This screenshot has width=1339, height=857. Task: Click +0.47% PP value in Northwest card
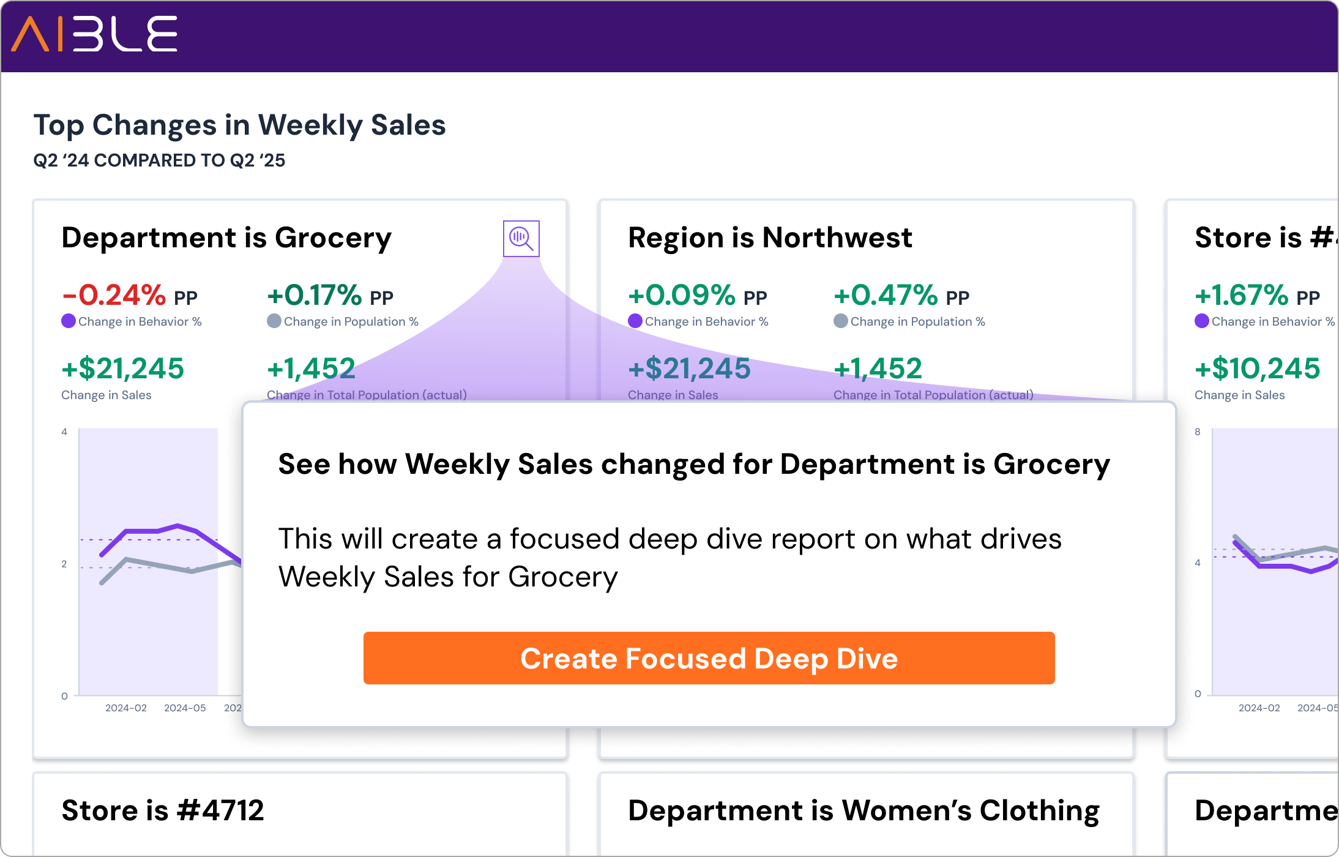(x=901, y=296)
